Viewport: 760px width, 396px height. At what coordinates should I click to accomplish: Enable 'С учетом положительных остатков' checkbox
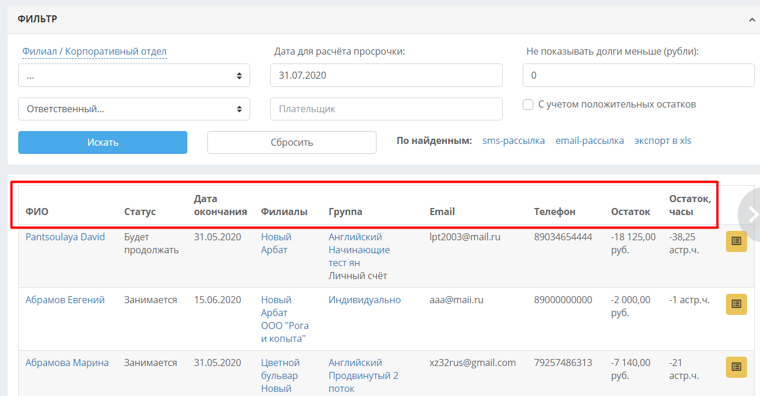528,105
